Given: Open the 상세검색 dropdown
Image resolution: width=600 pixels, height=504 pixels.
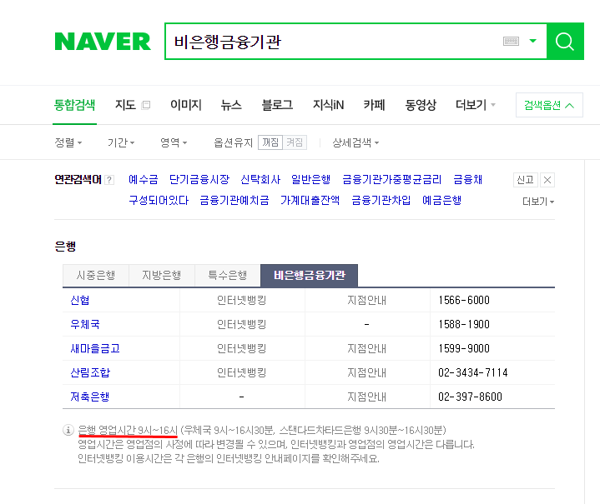Looking at the screenshot, I should 355,143.
